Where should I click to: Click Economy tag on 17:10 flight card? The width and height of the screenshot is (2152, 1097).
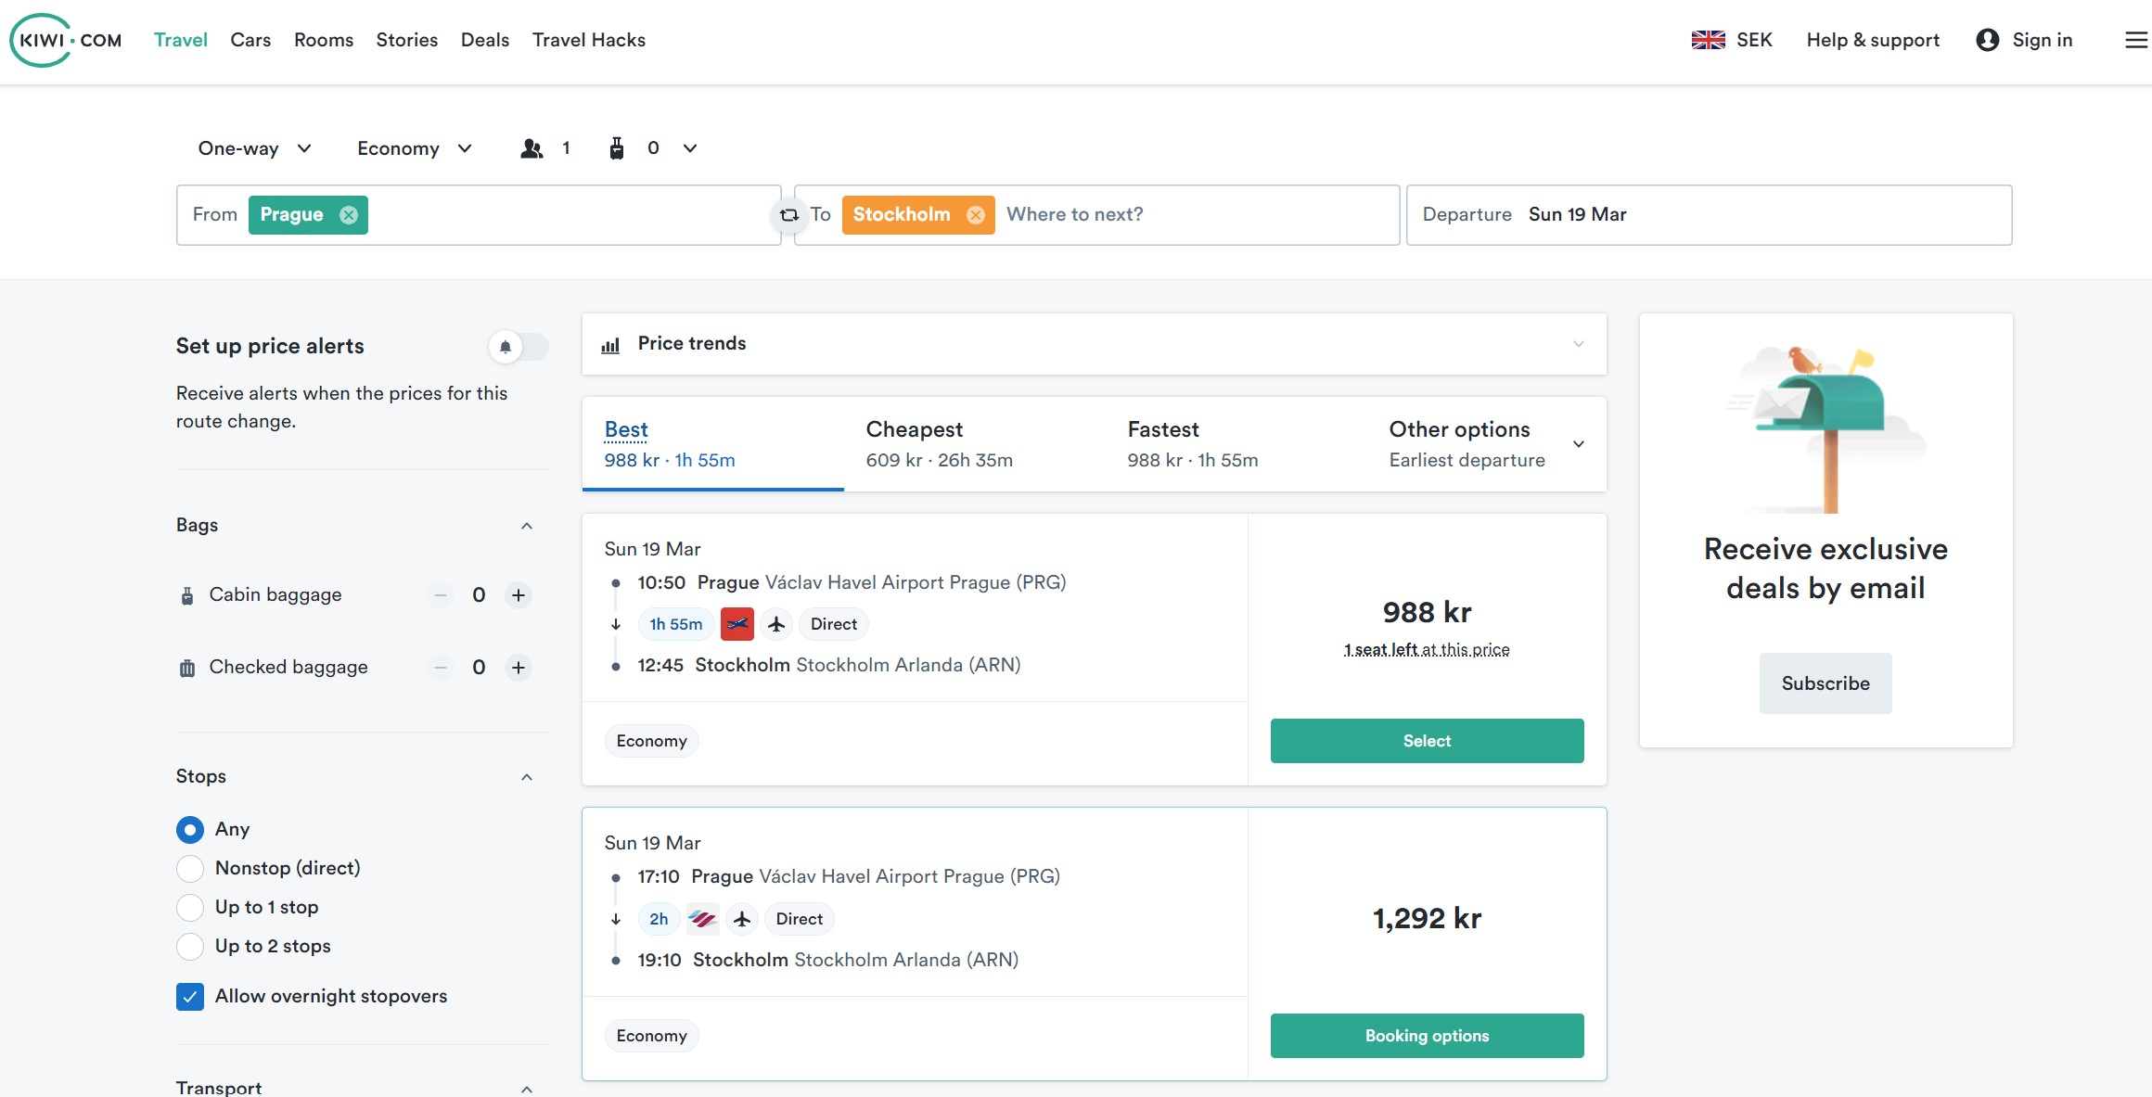[x=651, y=1036]
